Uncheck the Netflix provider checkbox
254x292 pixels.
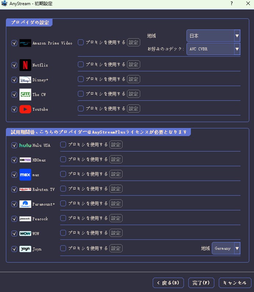pos(14,65)
